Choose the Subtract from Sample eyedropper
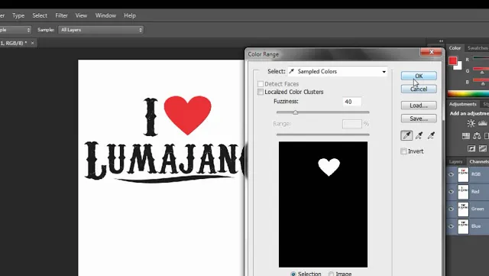This screenshot has width=489, height=276. [x=431, y=135]
